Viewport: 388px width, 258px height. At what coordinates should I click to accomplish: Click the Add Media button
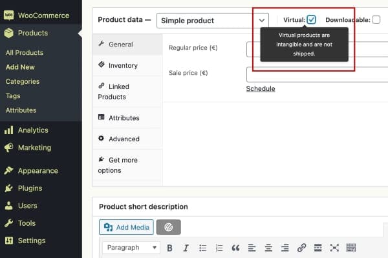tap(126, 227)
